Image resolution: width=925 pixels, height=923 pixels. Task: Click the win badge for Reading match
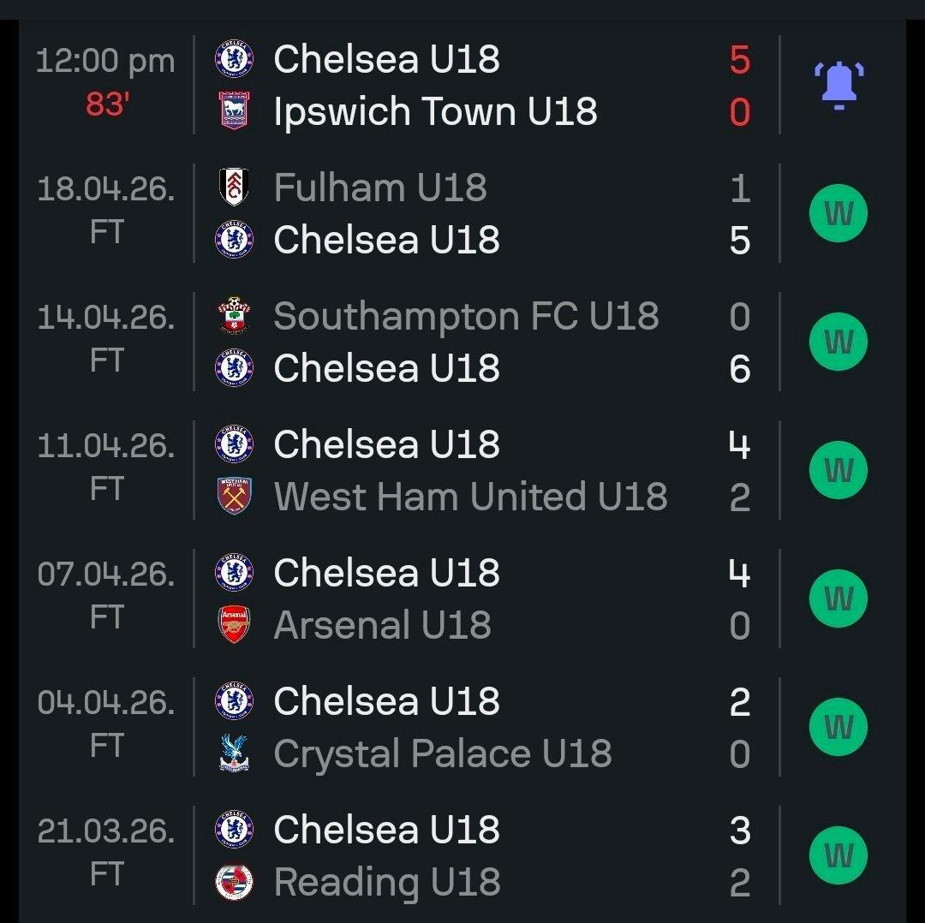[x=838, y=855]
